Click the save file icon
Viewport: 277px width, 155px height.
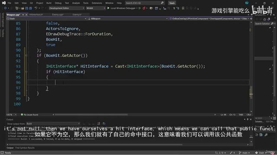27,8
